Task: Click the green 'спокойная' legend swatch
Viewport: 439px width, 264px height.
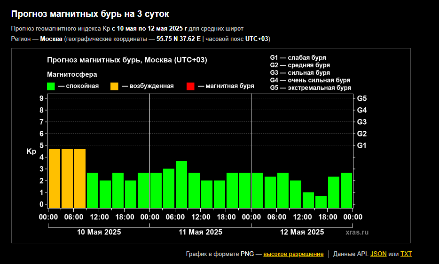Action: point(51,86)
